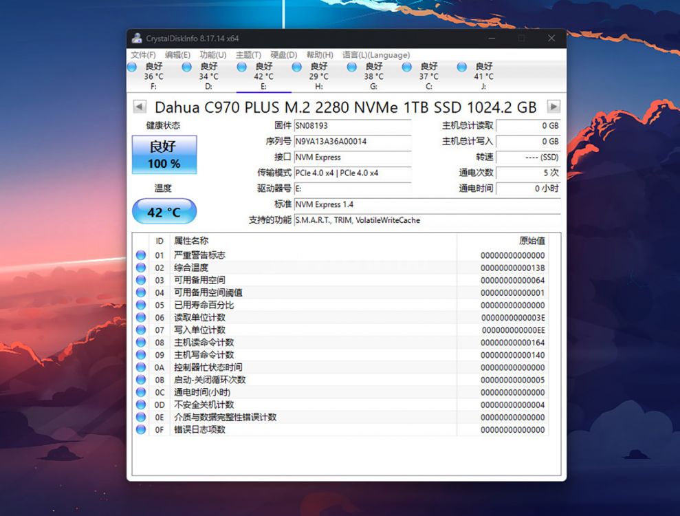Select the E: drive status orb
The height and width of the screenshot is (516, 680).
point(242,67)
